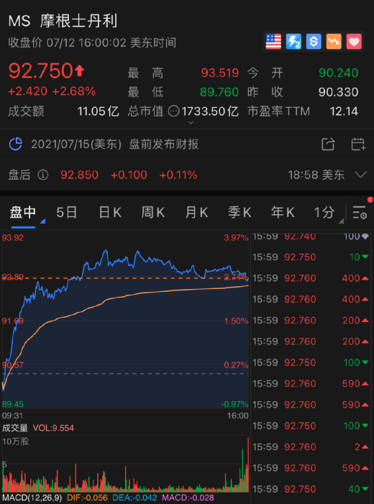Tap the 总市值 value 1733.50亿
The width and height of the screenshot is (374, 504).
[x=210, y=111]
